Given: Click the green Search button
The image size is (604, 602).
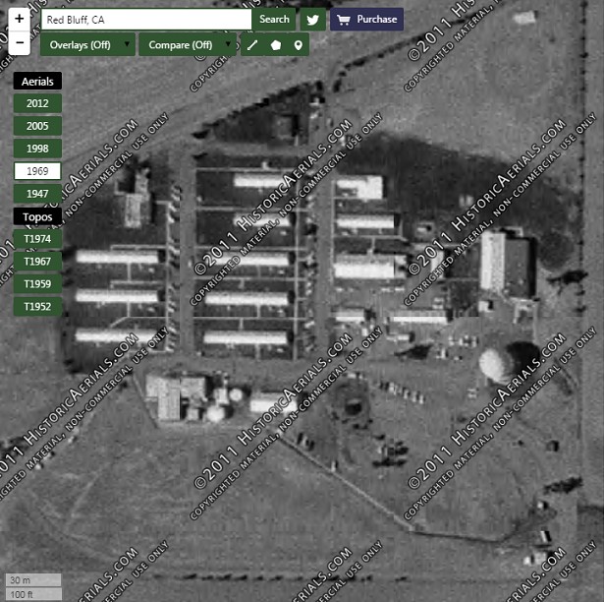Looking at the screenshot, I should point(274,20).
